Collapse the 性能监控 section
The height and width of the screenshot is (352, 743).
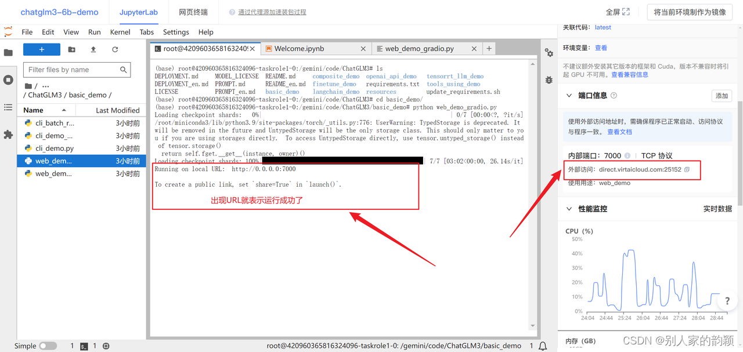569,208
